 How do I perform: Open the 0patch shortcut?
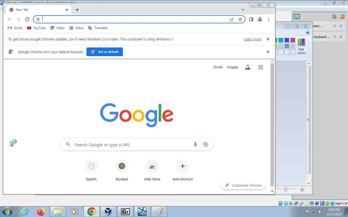pyautogui.click(x=91, y=170)
